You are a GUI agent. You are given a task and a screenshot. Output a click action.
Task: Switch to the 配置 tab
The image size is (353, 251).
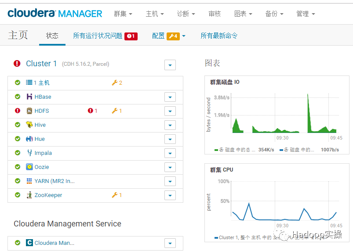tap(158, 36)
